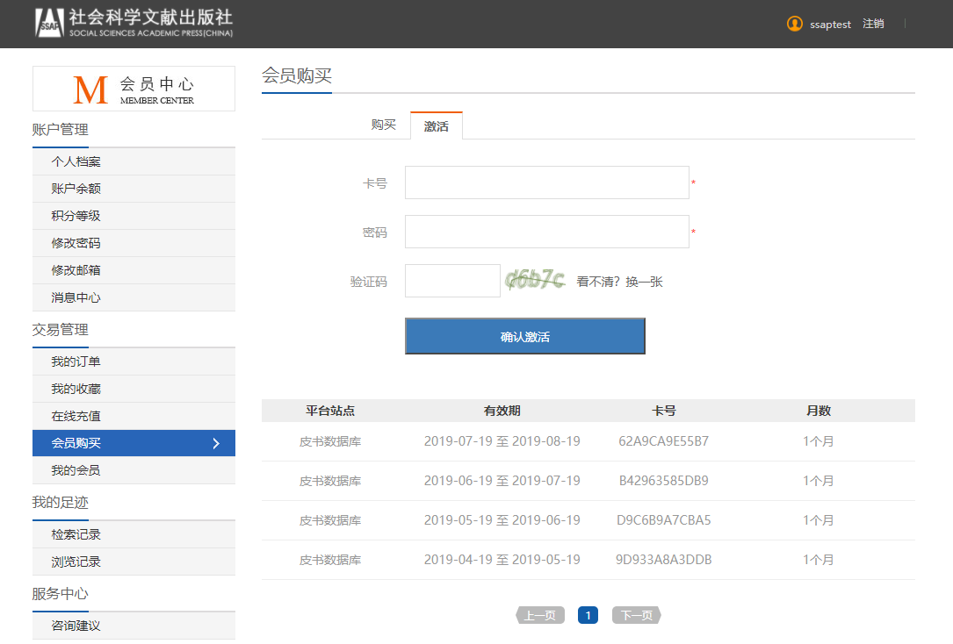Viewport: 953px width, 644px height.
Task: Click the 卡号 input field
Action: click(546, 182)
